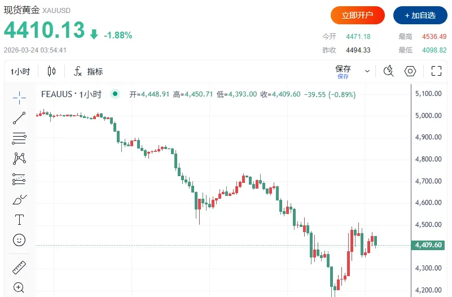Click the 保存 save layout button

[343, 72]
